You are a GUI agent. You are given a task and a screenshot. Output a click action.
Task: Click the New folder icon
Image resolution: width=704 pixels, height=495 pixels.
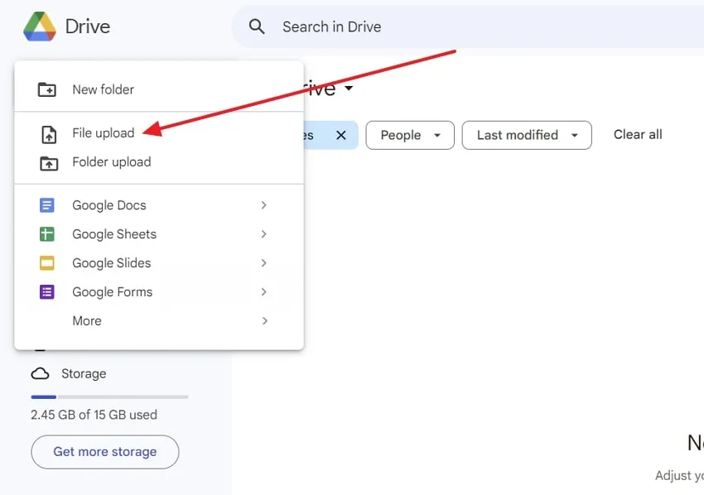(x=46, y=89)
